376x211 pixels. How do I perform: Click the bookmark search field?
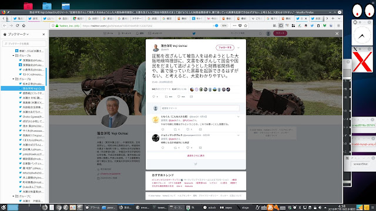point(24,43)
